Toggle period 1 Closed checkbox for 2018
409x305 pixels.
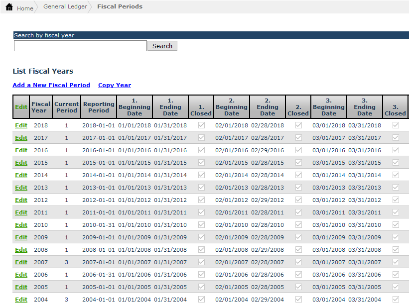(x=201, y=125)
